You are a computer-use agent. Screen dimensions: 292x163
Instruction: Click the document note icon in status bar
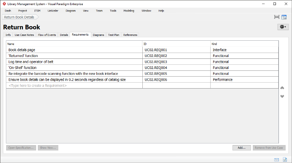point(285,159)
